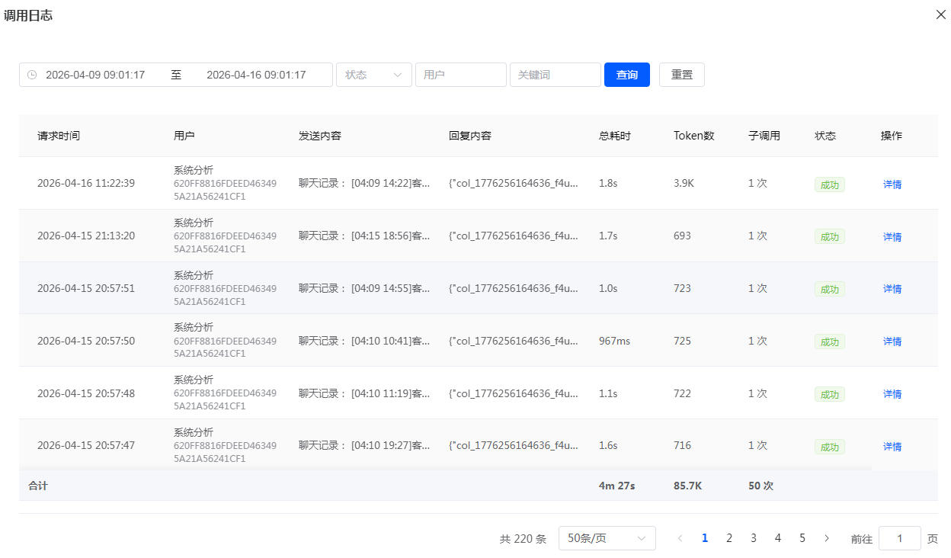Image resolution: width=951 pixels, height=558 pixels.
Task: Select page 5 in pagination
Action: click(x=802, y=537)
